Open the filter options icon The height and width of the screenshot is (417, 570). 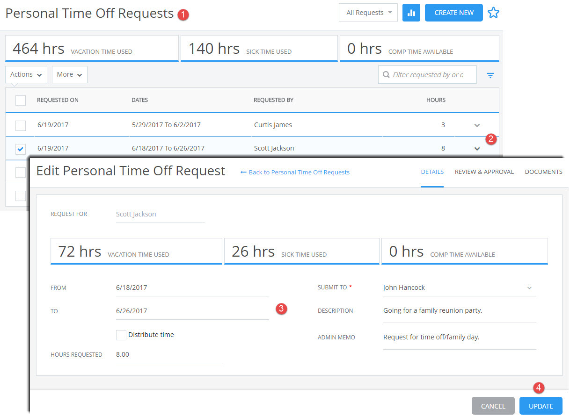490,75
